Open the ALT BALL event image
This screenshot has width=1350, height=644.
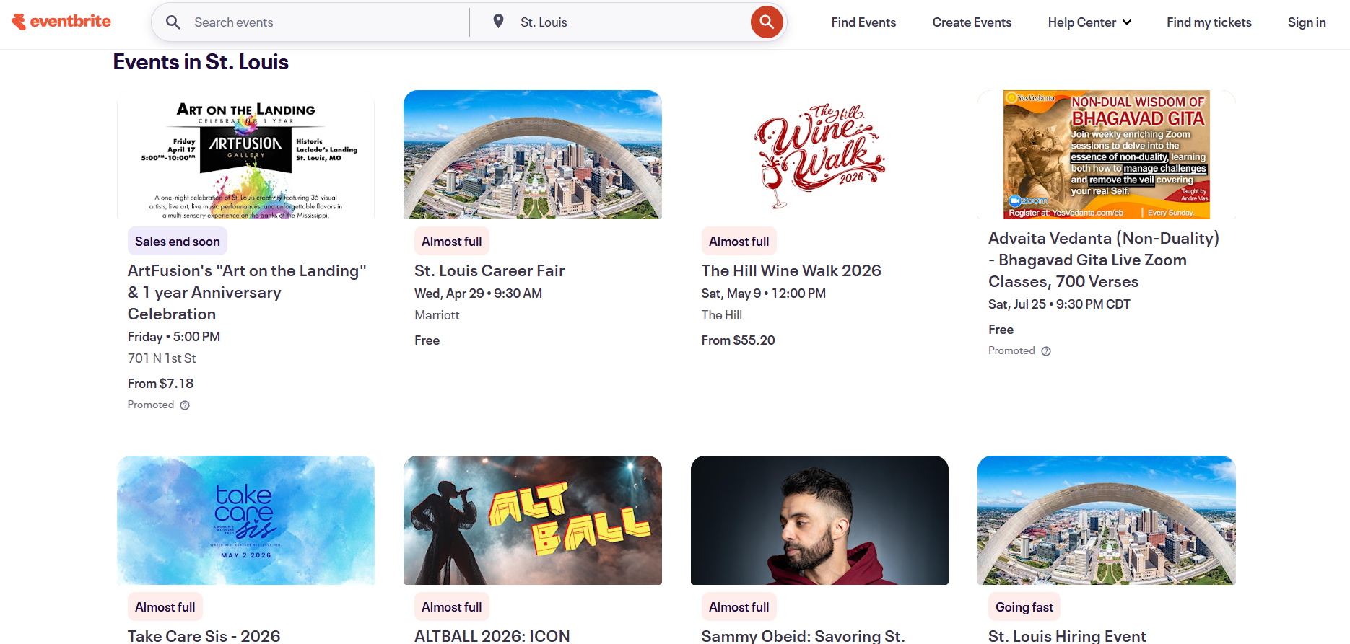click(x=533, y=520)
